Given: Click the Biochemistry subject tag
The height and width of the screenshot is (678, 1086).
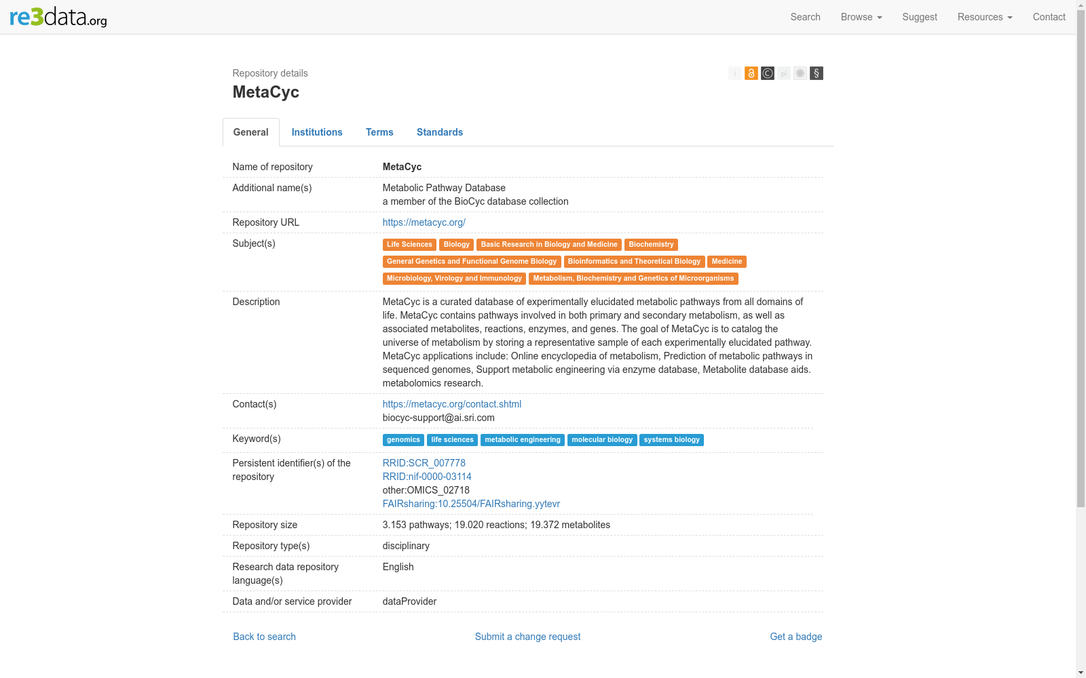Looking at the screenshot, I should coord(651,245).
